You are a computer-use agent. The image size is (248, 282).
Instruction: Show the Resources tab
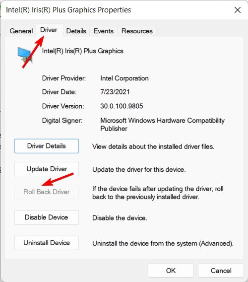click(137, 31)
